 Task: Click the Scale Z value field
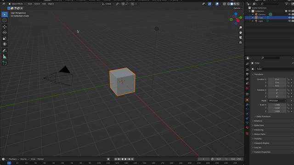tap(277, 111)
